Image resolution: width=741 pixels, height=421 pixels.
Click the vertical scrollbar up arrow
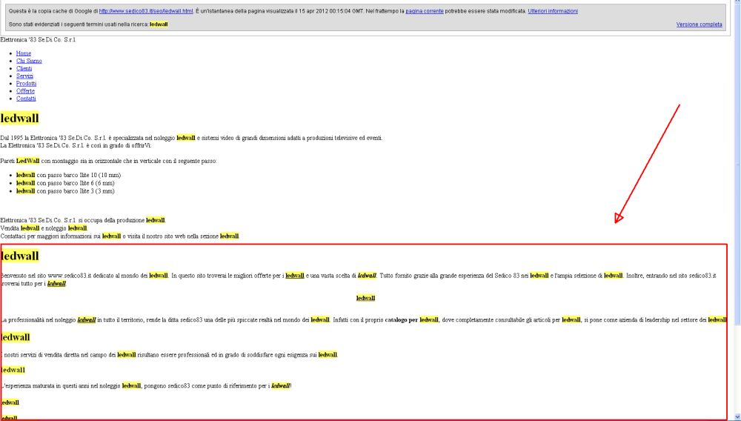coord(737,3)
